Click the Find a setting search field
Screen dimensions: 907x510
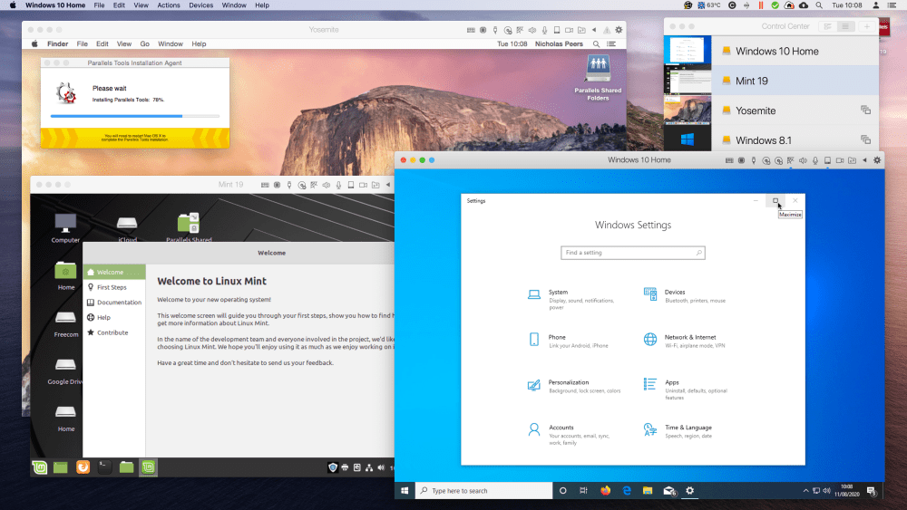(633, 253)
